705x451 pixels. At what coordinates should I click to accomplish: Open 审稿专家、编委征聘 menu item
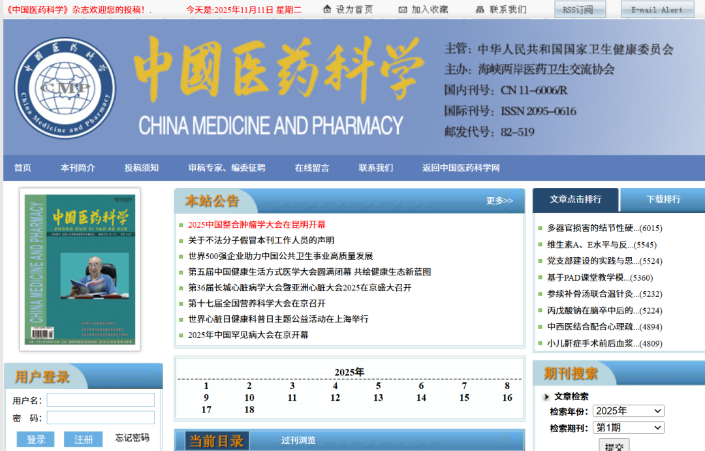click(227, 168)
